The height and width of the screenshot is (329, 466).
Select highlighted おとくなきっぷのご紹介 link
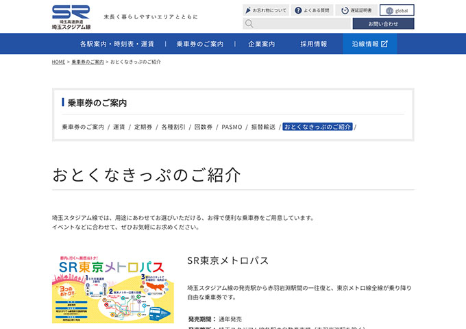[x=317, y=127]
